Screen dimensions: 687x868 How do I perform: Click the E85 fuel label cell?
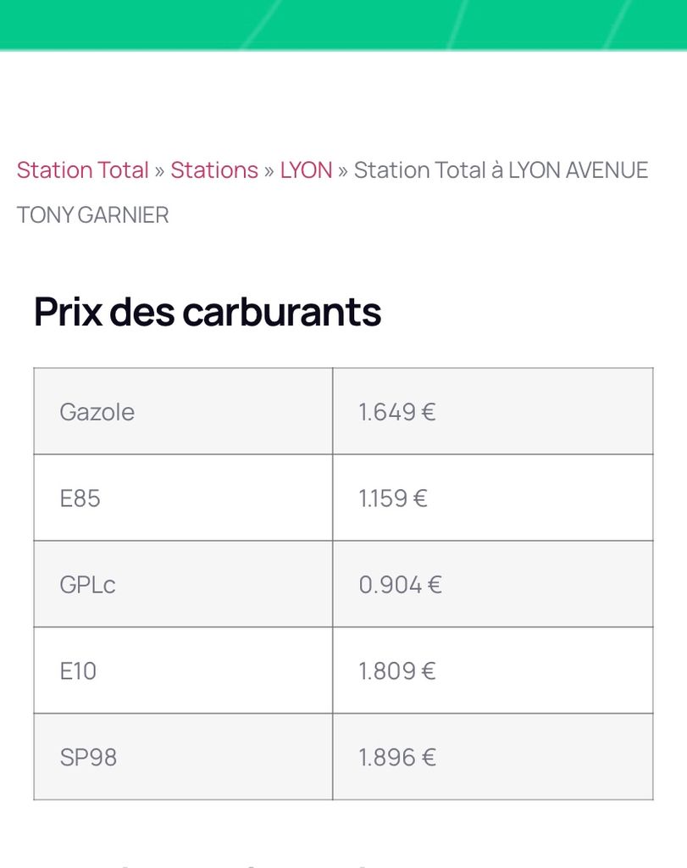(183, 498)
